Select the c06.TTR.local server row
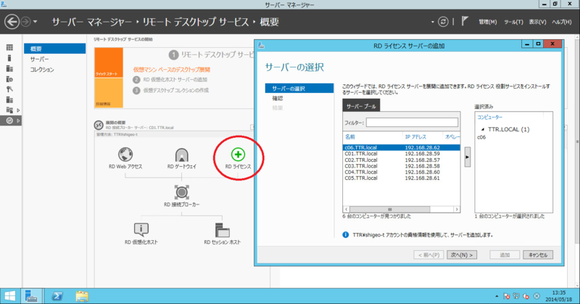Screen dimensions: 580x304 [402, 147]
